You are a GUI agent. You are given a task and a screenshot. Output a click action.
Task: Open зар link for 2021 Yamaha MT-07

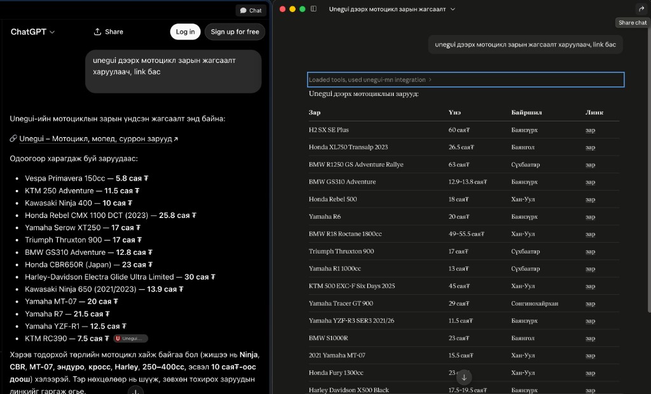pos(590,356)
